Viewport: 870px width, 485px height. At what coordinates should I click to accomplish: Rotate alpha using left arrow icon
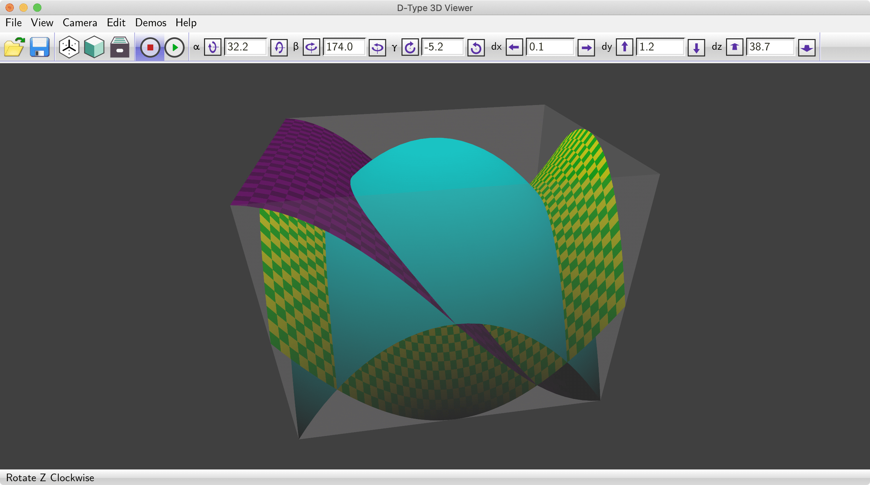[213, 47]
